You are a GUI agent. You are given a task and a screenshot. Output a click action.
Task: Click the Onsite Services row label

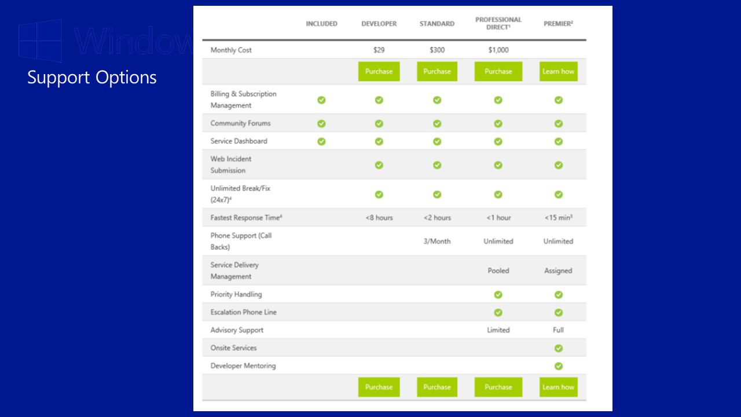click(x=233, y=348)
